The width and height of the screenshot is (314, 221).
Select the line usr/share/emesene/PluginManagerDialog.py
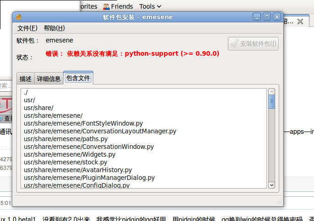pyautogui.click(x=89, y=178)
